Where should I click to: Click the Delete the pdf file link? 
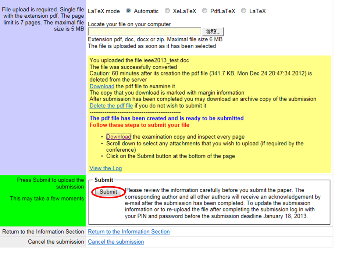[111, 106]
